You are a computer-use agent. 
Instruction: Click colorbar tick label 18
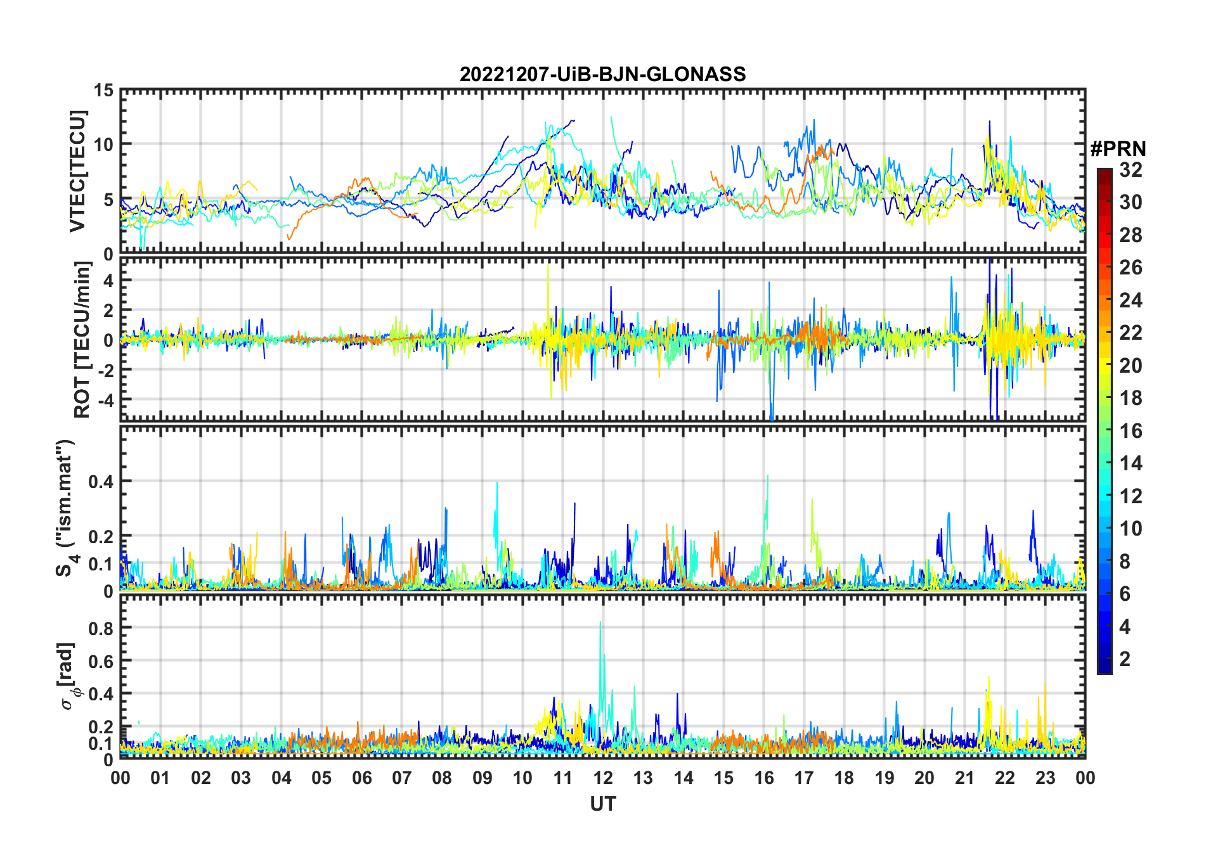pos(1131,398)
